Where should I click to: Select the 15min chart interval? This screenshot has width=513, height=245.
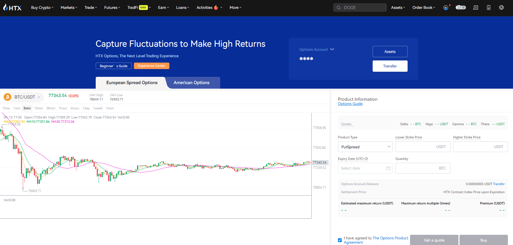38,108
